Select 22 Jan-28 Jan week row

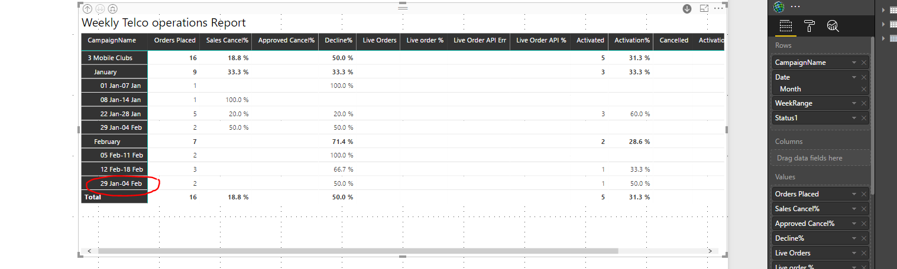pos(114,114)
